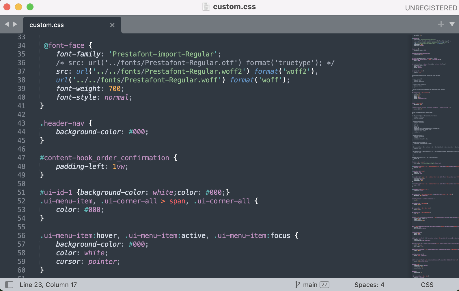This screenshot has height=291, width=459.
Task: Click the previous tab left arrow
Action: point(7,24)
